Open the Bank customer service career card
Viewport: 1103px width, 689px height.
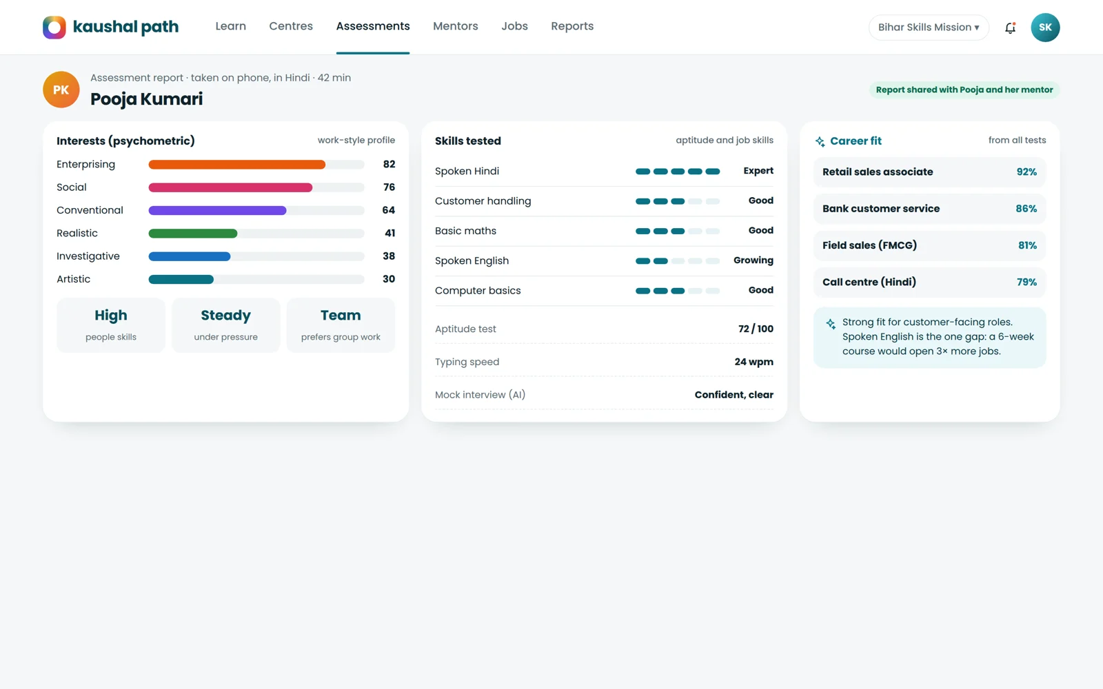point(929,209)
